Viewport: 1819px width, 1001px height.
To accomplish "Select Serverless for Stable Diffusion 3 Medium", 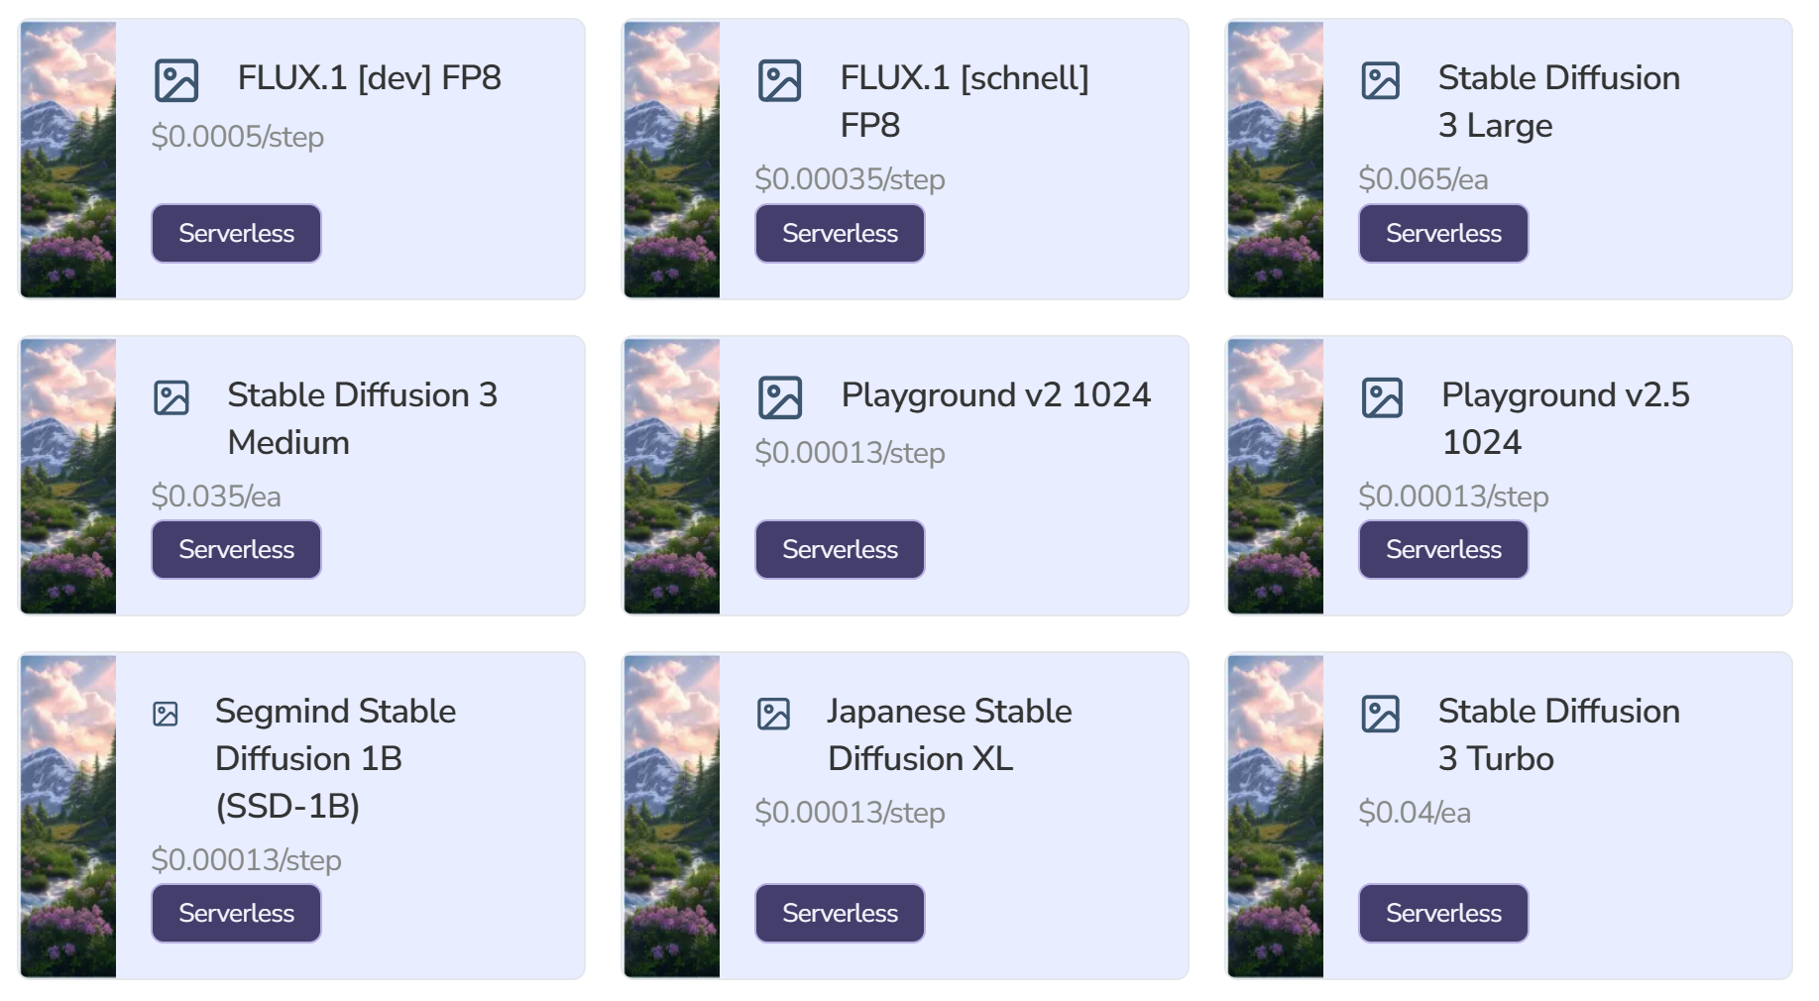I will click(x=236, y=550).
